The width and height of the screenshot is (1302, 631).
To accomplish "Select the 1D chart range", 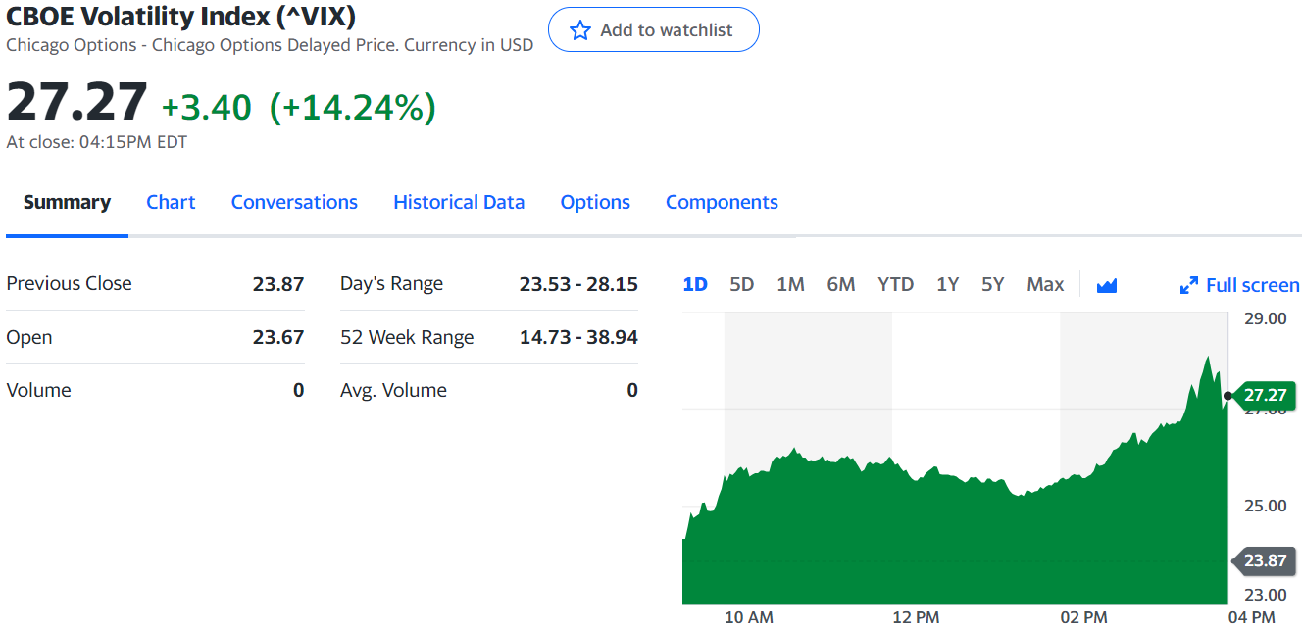I will click(695, 284).
